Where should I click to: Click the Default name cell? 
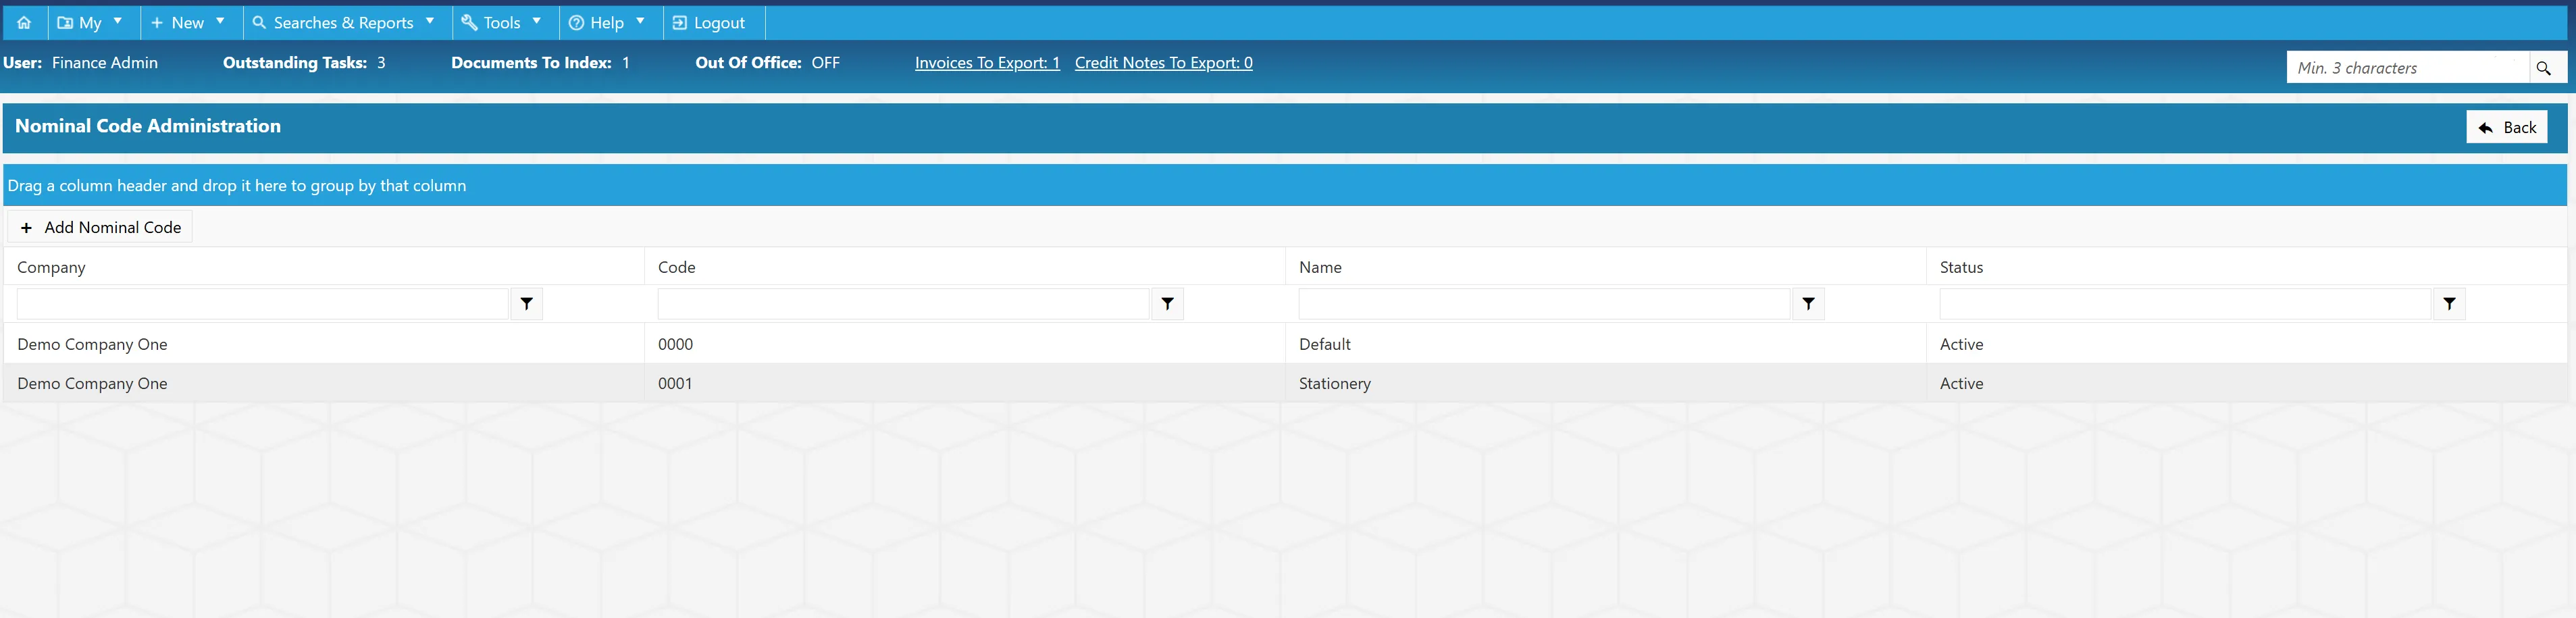pos(1606,344)
